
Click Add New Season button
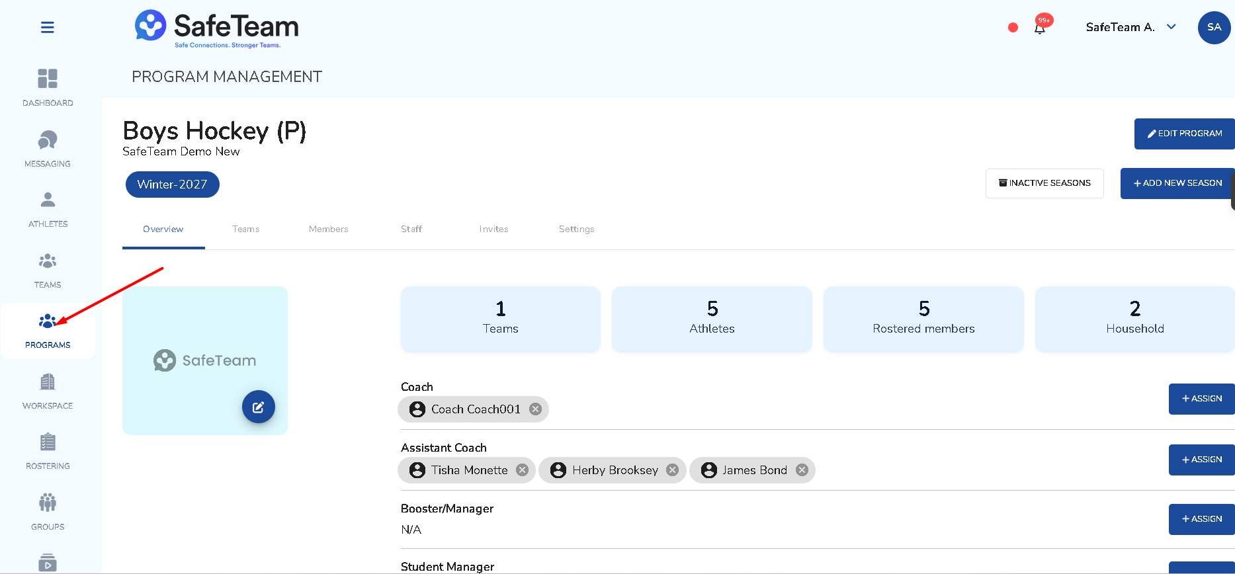tap(1177, 183)
